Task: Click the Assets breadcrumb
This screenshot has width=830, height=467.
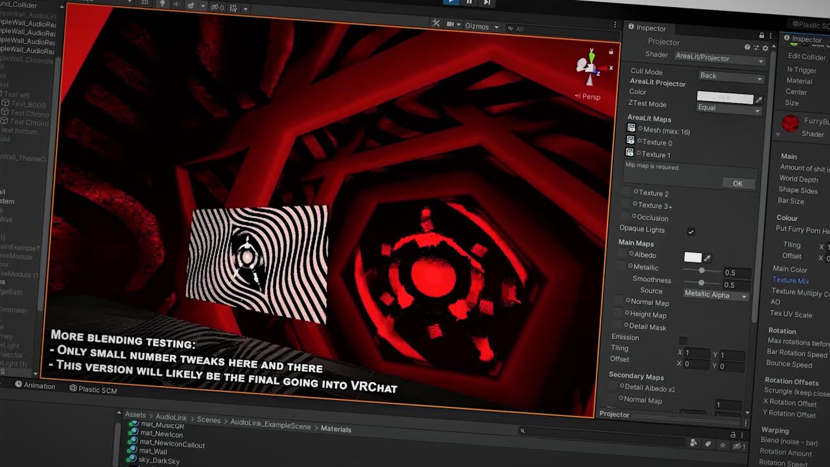Action: click(x=136, y=415)
